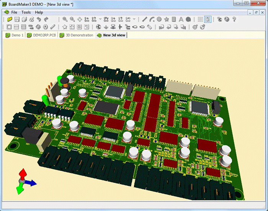Open dropdown arrow before the Line tool
Image resolution: width=268 pixels, height=211 pixels.
point(134,19)
